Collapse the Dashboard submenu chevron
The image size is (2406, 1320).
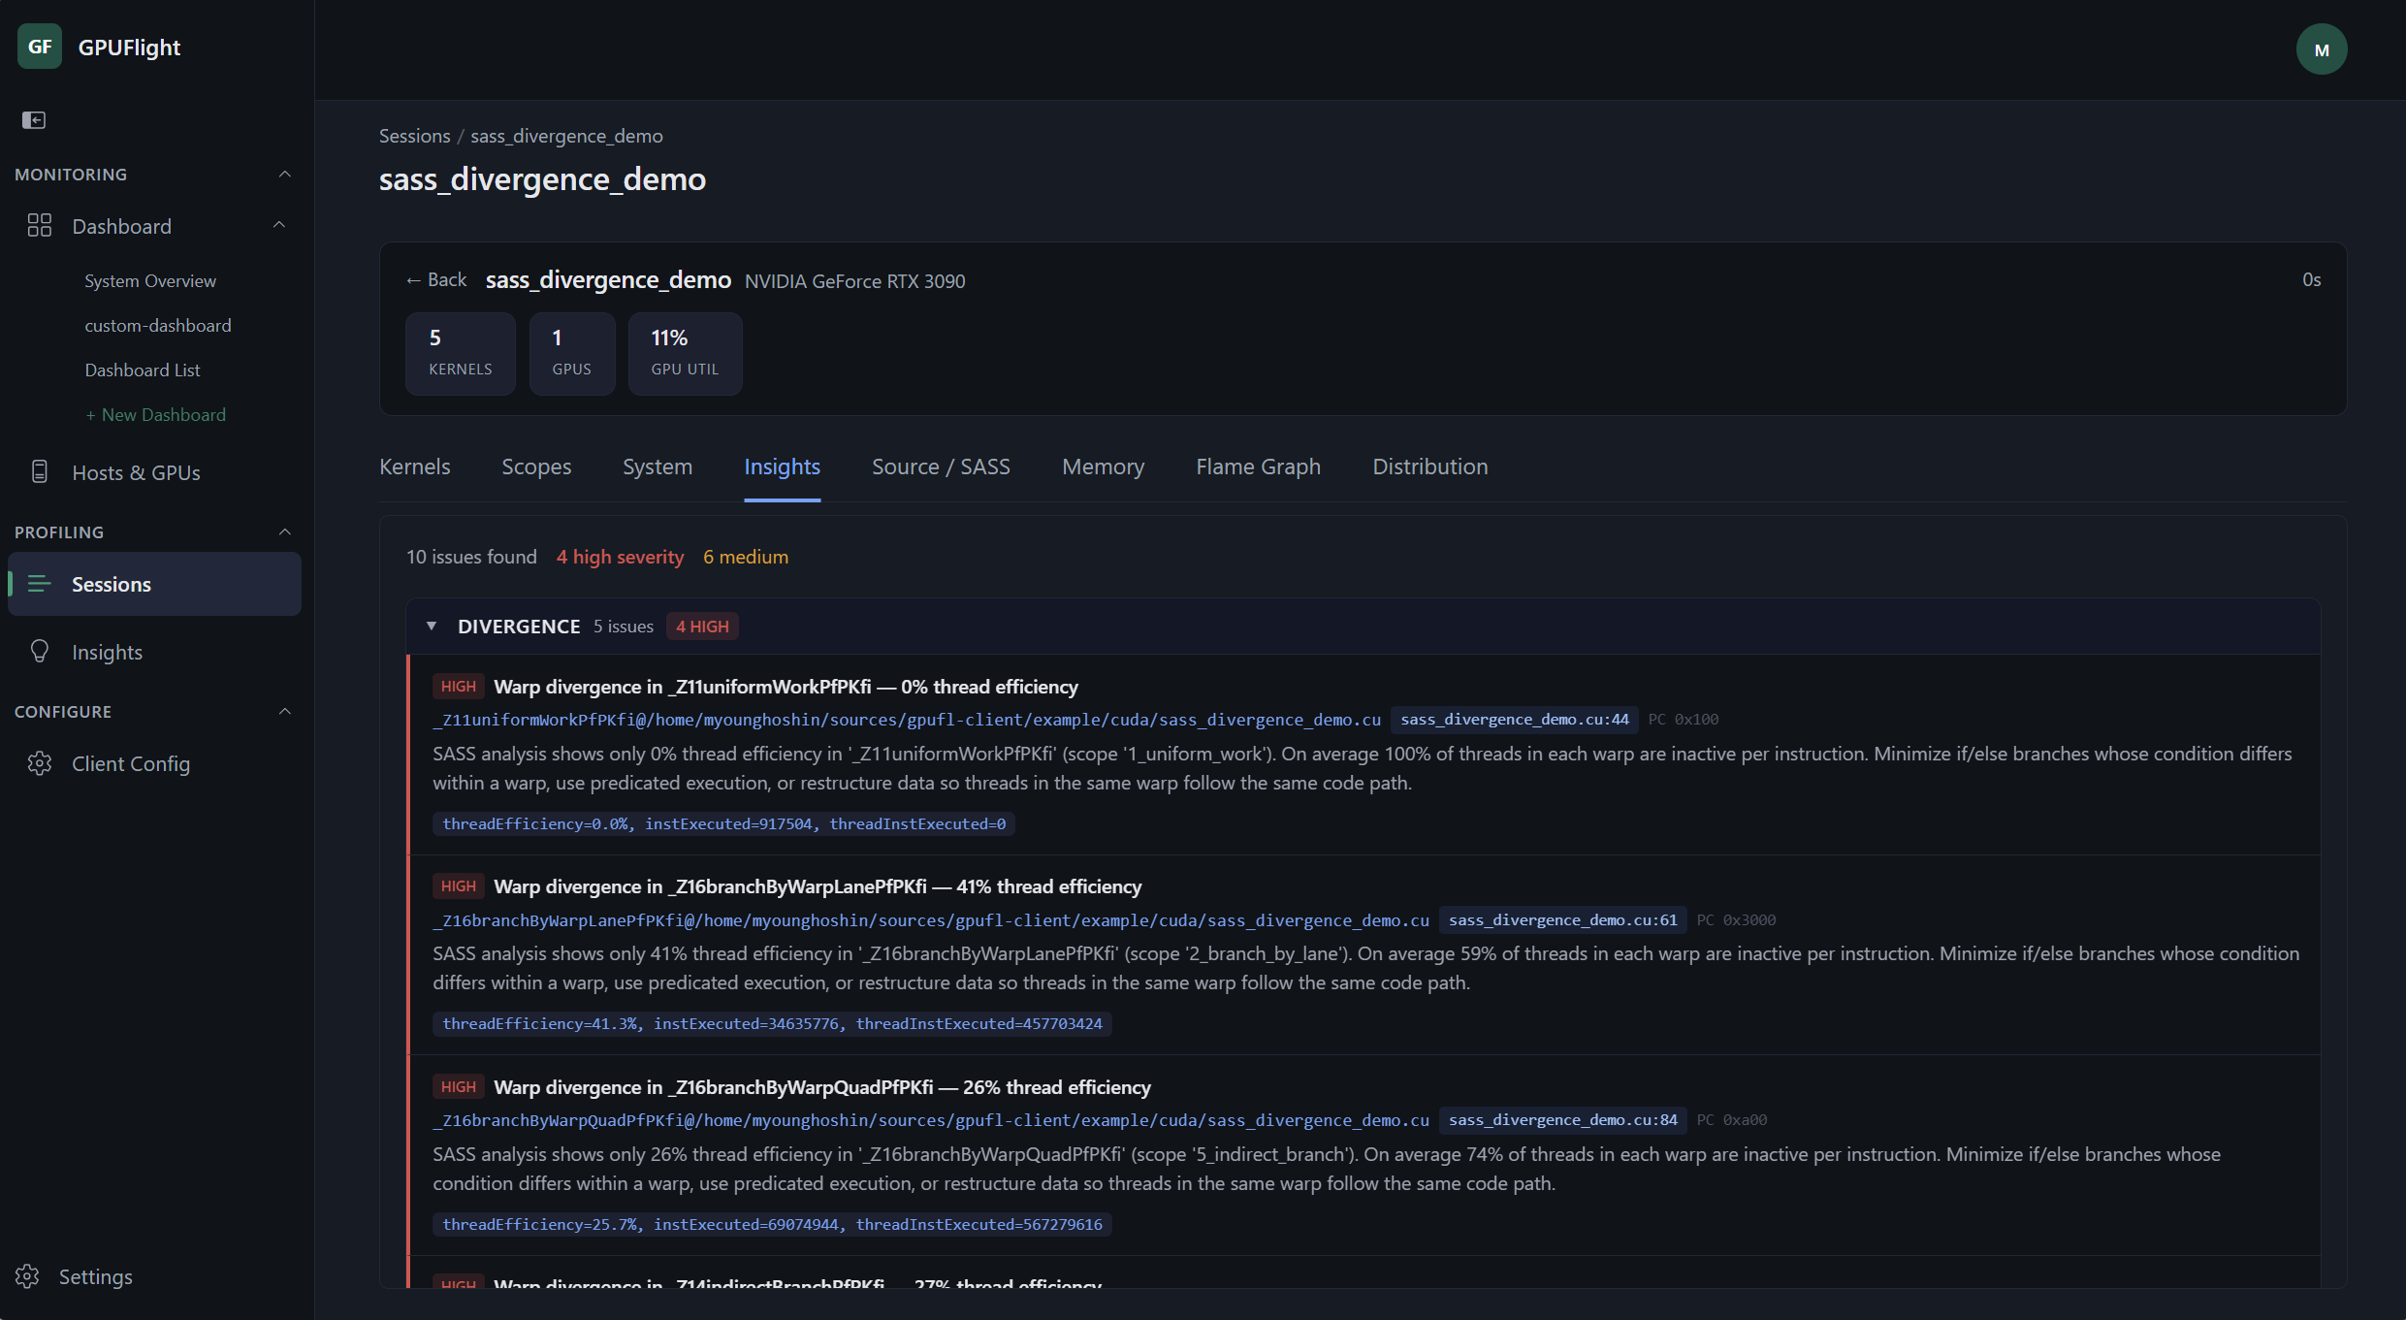279,225
